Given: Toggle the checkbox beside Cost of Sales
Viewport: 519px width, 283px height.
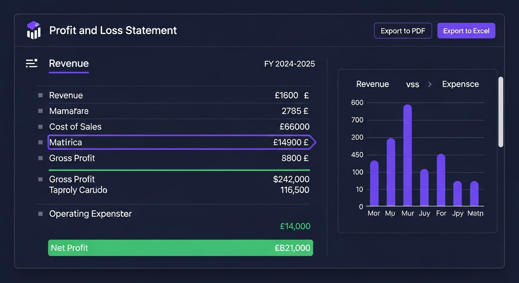Looking at the screenshot, I should [x=40, y=126].
